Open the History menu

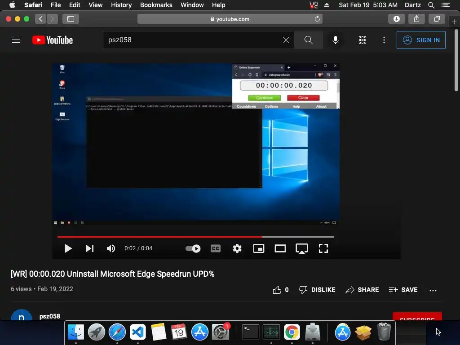[x=121, y=5]
